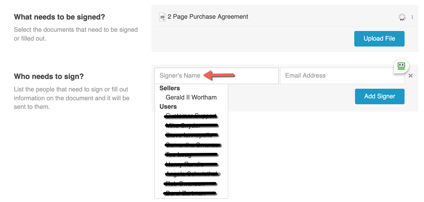Screen dimensions: 424x202
Task: Choose the crossed-out Customer Support user
Action: pyautogui.click(x=191, y=116)
